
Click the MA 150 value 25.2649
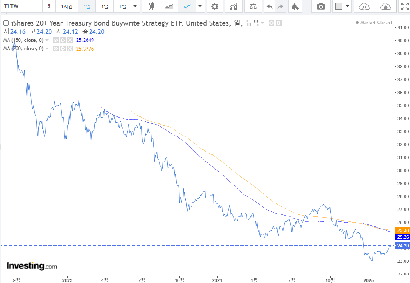click(85, 40)
